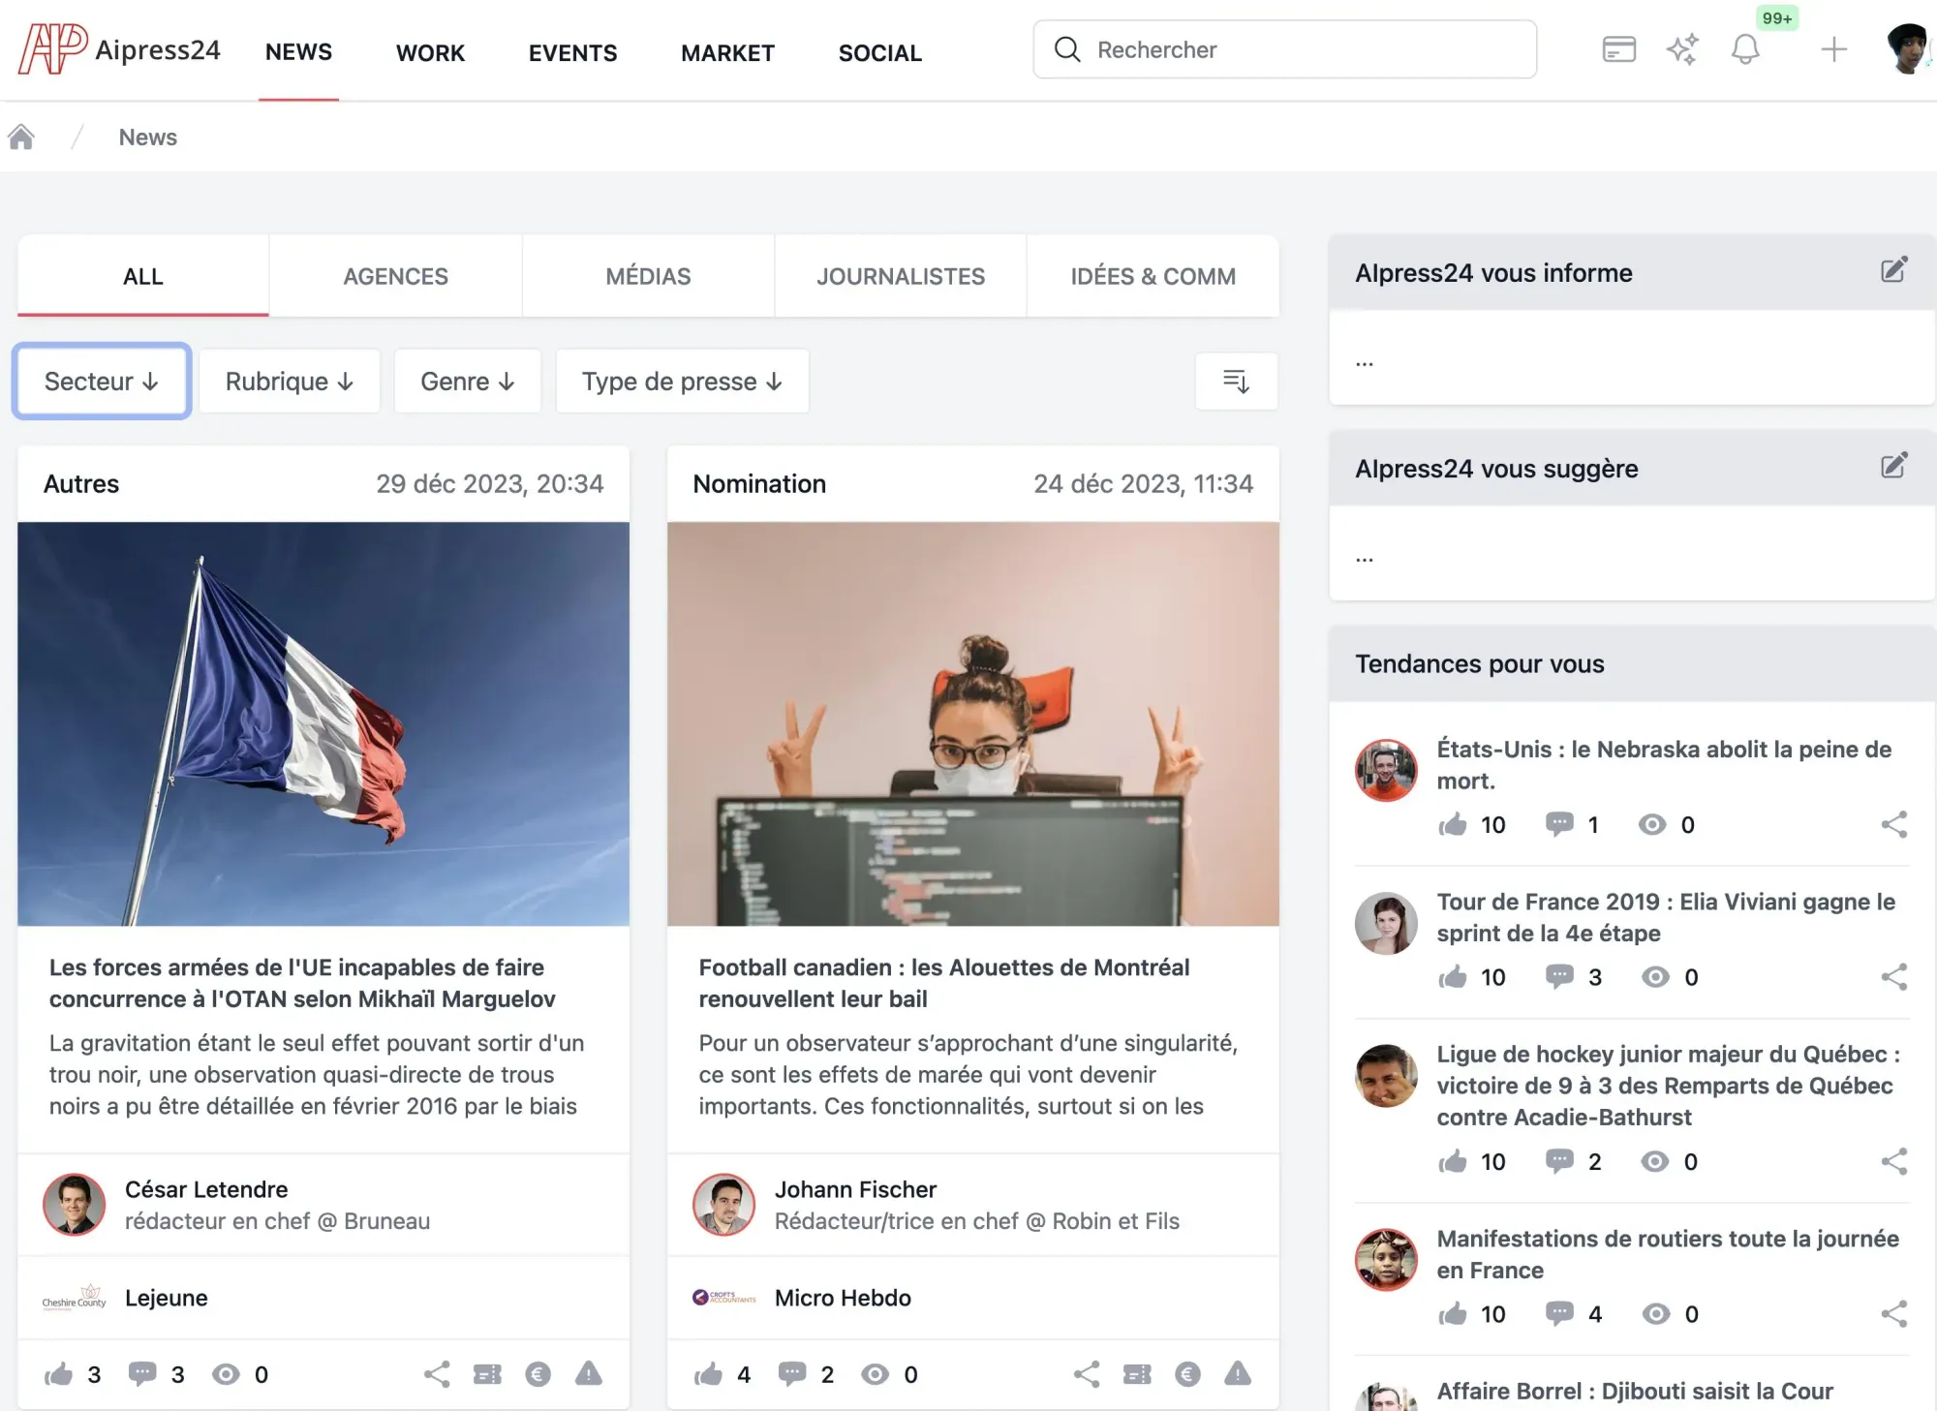The image size is (1937, 1411).
Task: Switch to the JOURNALISTES tab
Action: click(x=901, y=276)
